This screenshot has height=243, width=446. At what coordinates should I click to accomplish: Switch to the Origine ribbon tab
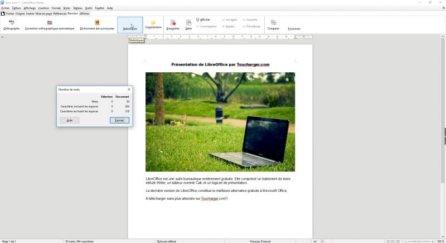coord(20,13)
